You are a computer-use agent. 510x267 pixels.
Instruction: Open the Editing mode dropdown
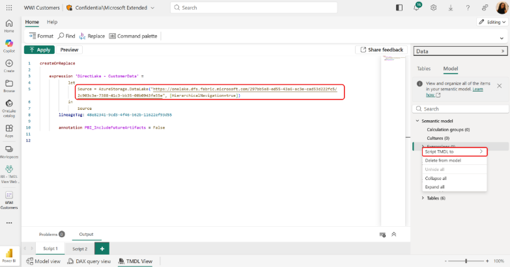point(492,22)
